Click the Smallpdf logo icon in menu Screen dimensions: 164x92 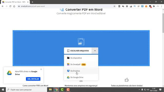pyautogui.click(x=68, y=64)
